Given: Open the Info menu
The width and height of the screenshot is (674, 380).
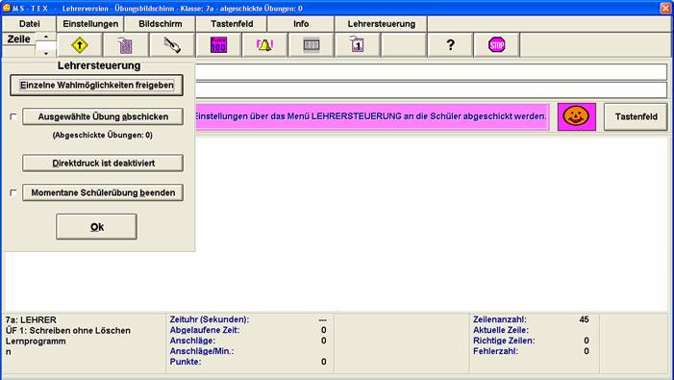Looking at the screenshot, I should pos(301,24).
